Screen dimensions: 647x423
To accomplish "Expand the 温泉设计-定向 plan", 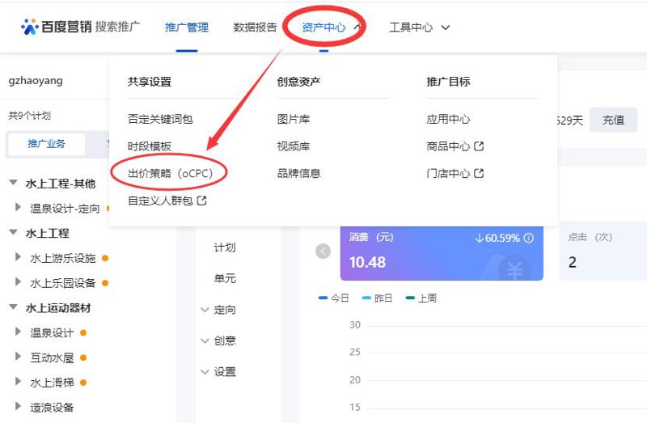I will 18,207.
